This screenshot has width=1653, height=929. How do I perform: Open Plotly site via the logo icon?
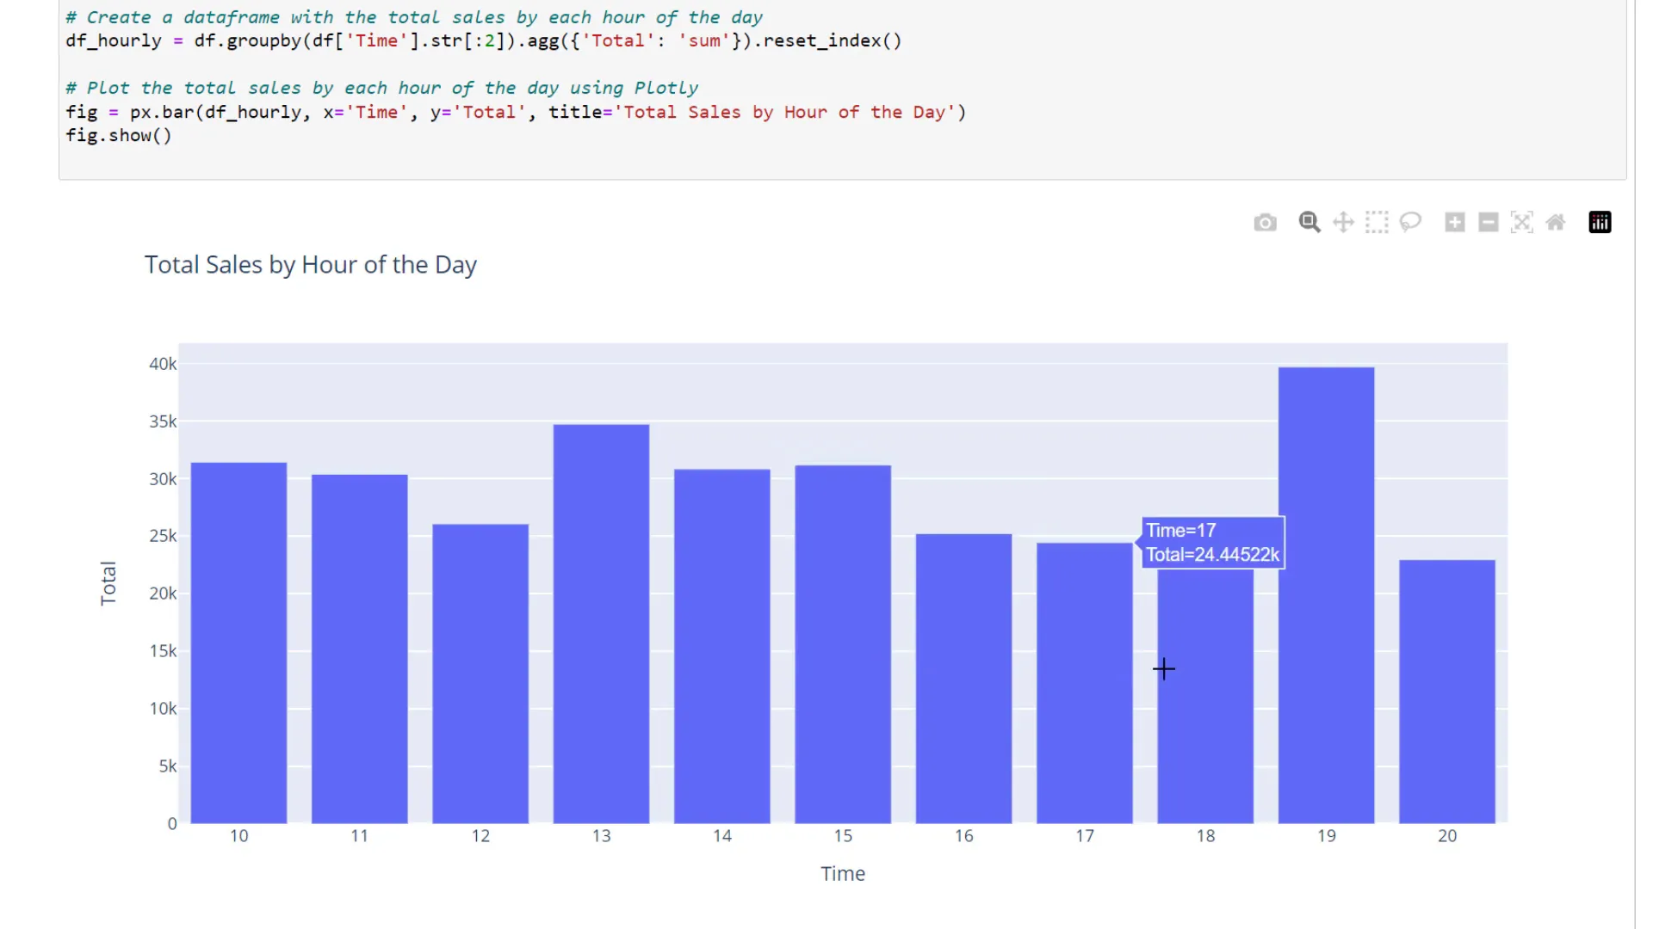pos(1600,222)
